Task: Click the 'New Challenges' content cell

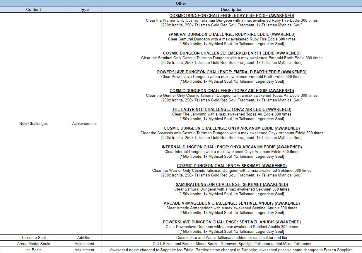Action: coord(33,123)
